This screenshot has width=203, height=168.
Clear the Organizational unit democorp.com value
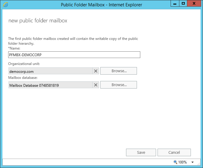coord(96,71)
